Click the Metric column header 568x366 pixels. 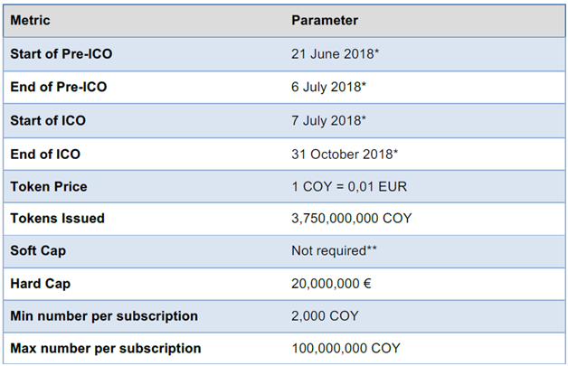(30, 20)
